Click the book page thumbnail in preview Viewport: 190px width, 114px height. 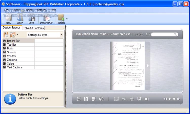pyautogui.click(x=127, y=66)
